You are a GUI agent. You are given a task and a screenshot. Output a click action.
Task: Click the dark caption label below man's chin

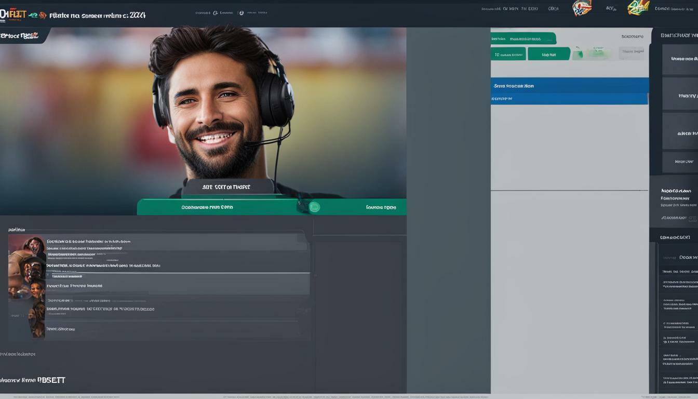pos(228,187)
